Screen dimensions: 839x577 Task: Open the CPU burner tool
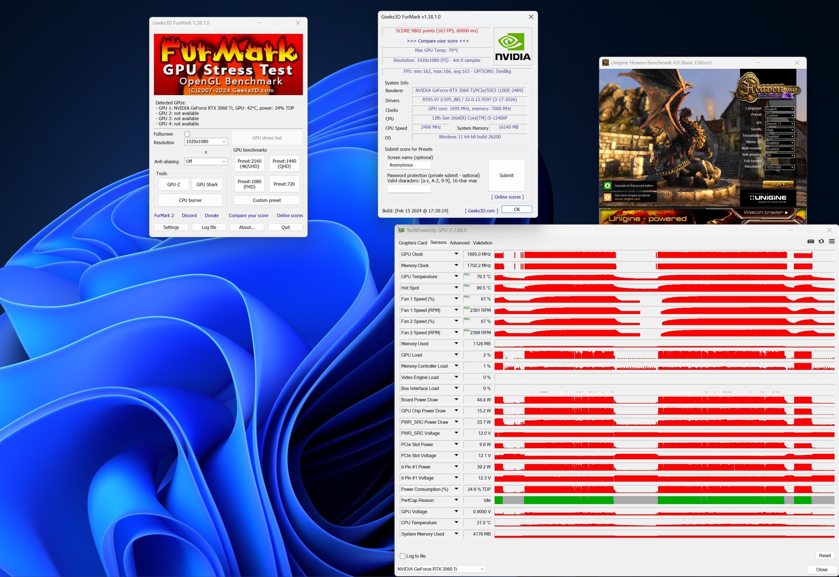click(x=190, y=200)
